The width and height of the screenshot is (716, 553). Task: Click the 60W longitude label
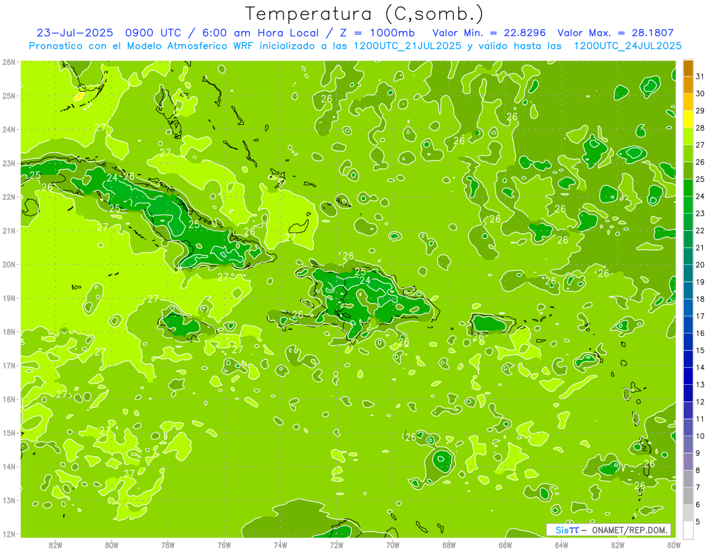[673, 545]
